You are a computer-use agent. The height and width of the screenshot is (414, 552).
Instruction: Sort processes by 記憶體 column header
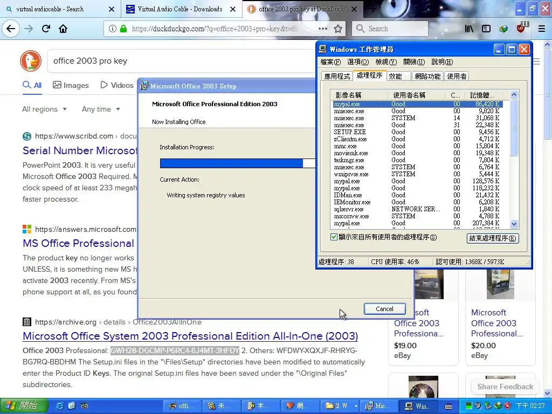485,95
